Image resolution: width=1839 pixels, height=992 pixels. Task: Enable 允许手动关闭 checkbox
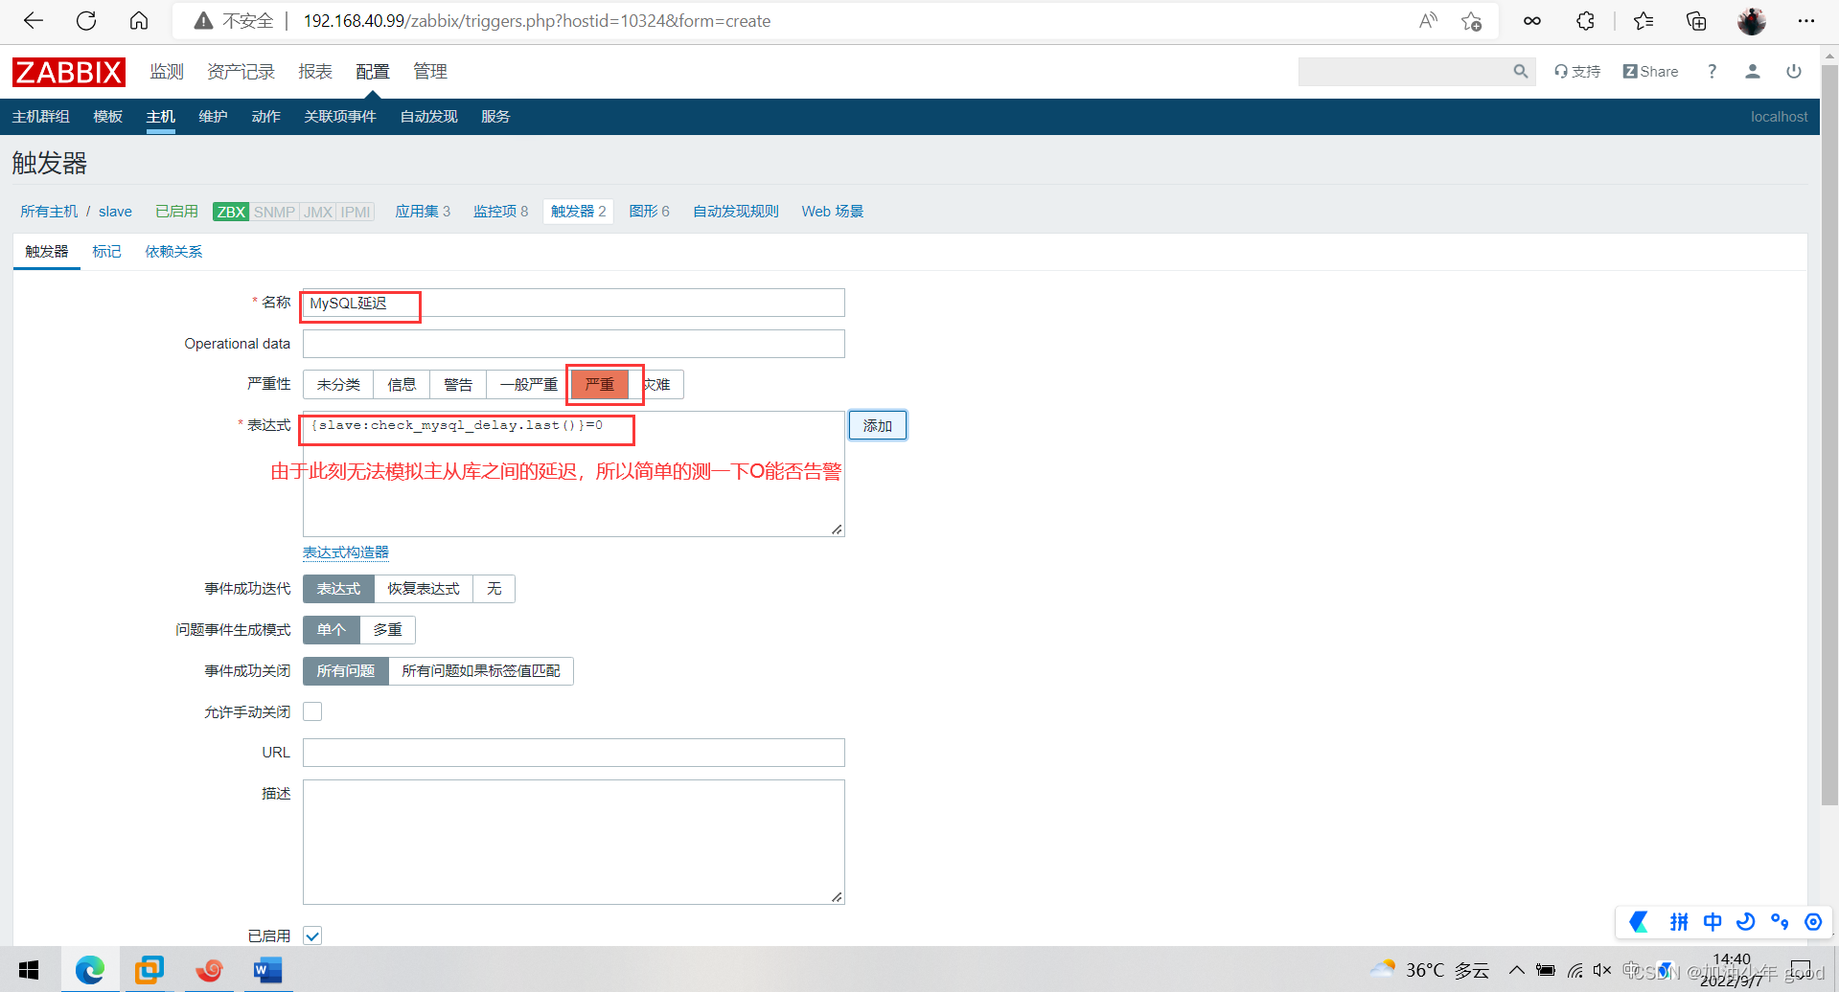click(x=312, y=711)
